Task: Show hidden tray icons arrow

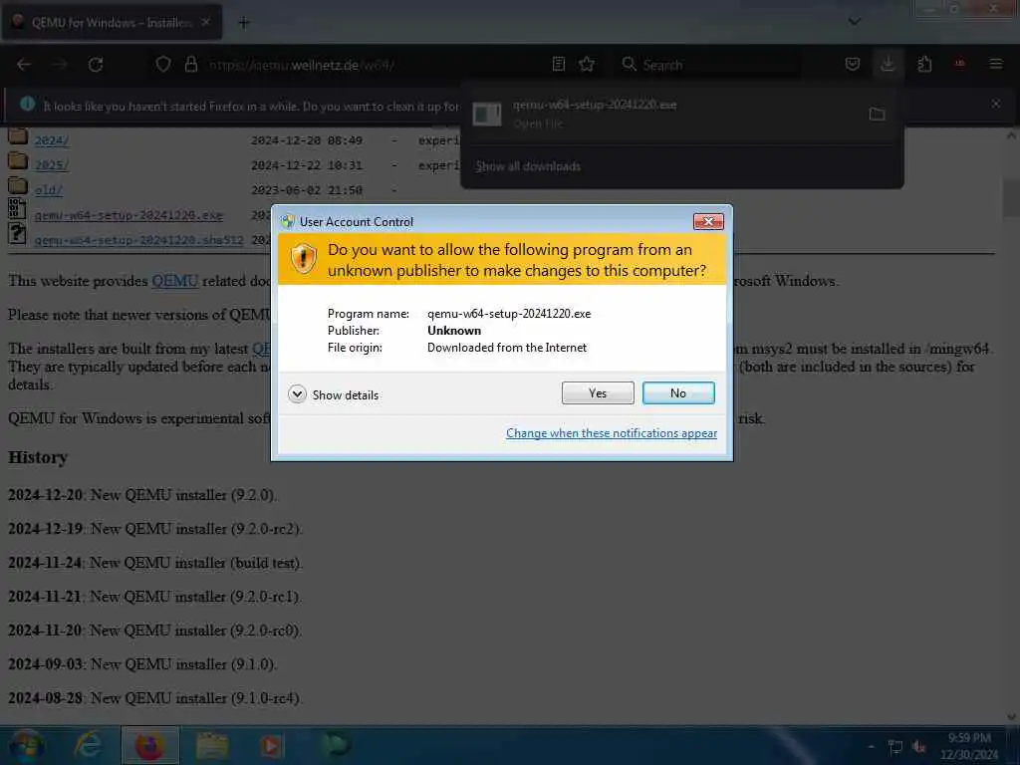Action: click(871, 747)
